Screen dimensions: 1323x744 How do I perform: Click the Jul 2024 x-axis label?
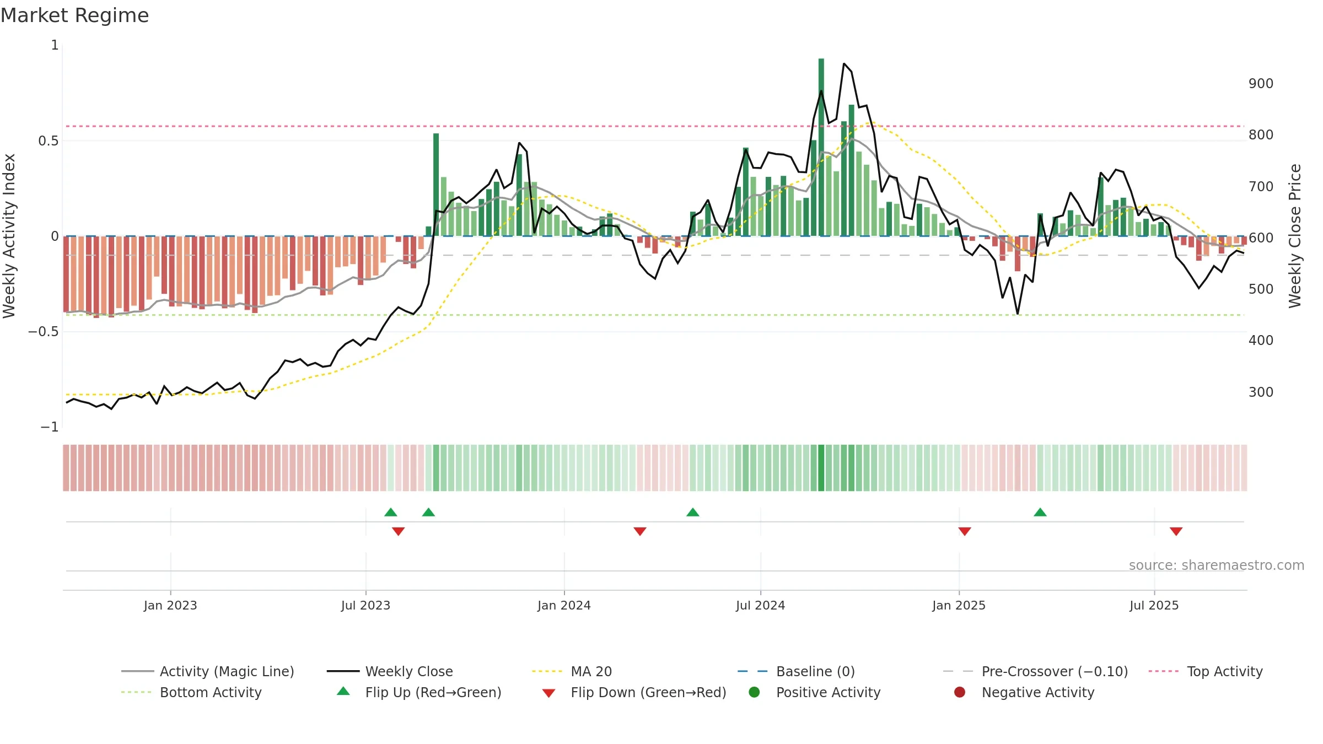760,605
